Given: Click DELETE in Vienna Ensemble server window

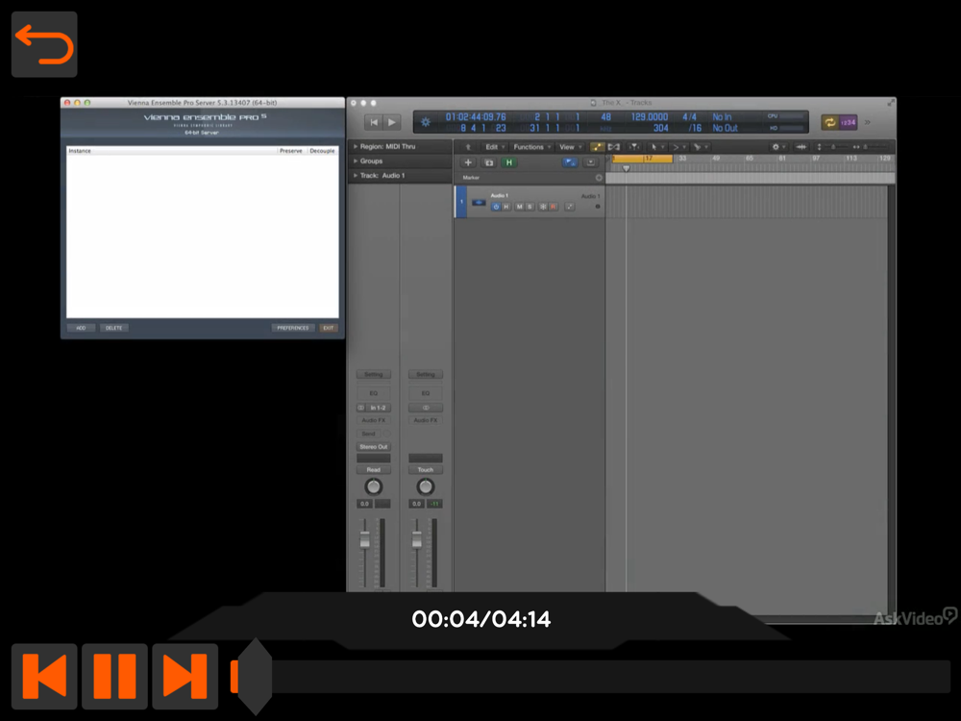Looking at the screenshot, I should pos(114,328).
